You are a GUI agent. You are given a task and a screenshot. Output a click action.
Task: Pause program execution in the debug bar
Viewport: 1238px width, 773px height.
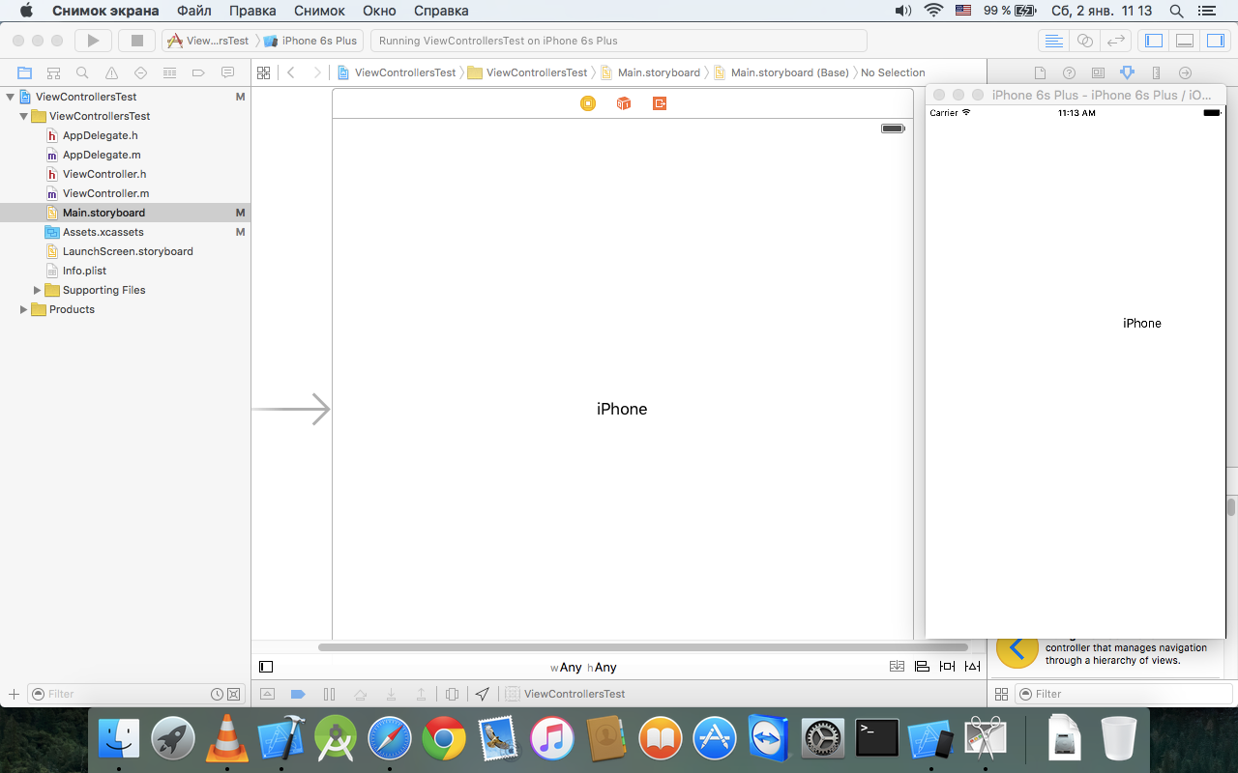(329, 694)
